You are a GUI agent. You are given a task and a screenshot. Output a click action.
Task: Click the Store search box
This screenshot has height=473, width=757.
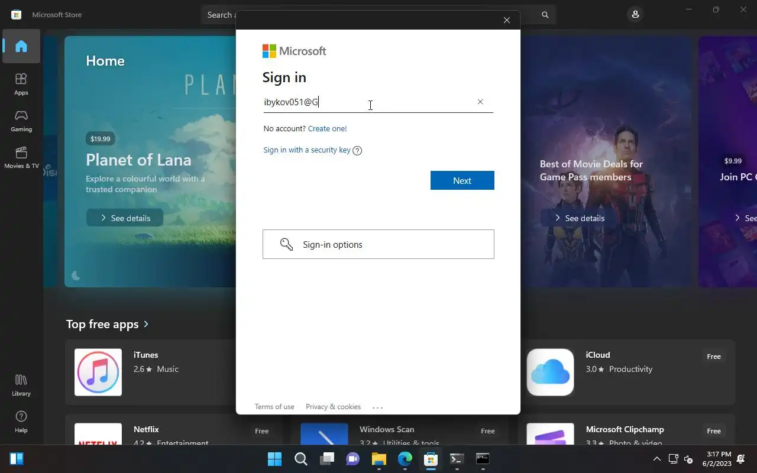[378, 15]
